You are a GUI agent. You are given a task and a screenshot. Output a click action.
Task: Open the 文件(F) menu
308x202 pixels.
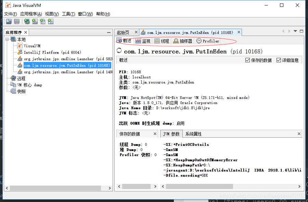10,14
